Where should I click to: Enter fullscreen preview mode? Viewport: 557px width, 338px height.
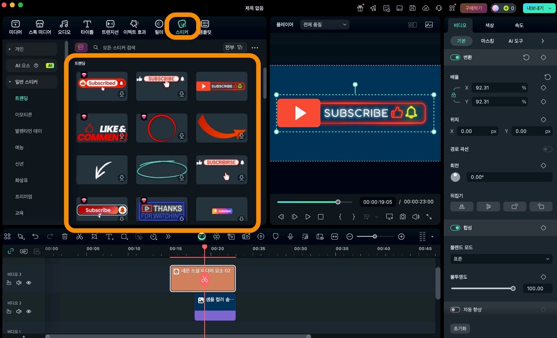click(x=429, y=217)
